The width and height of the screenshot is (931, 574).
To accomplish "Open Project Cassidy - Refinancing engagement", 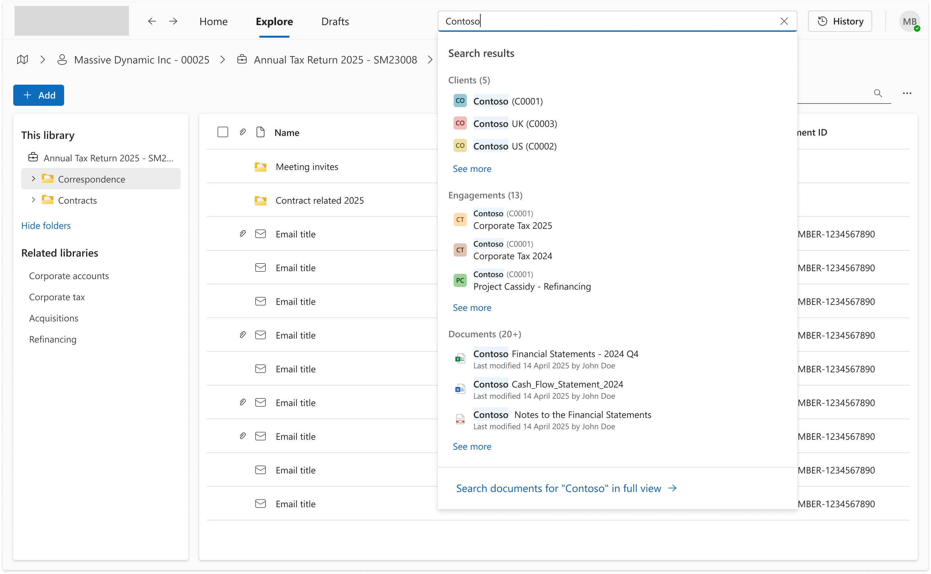I will (522, 280).
